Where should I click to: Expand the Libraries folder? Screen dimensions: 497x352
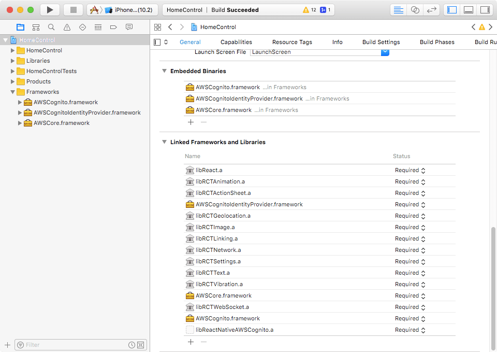pyautogui.click(x=12, y=61)
